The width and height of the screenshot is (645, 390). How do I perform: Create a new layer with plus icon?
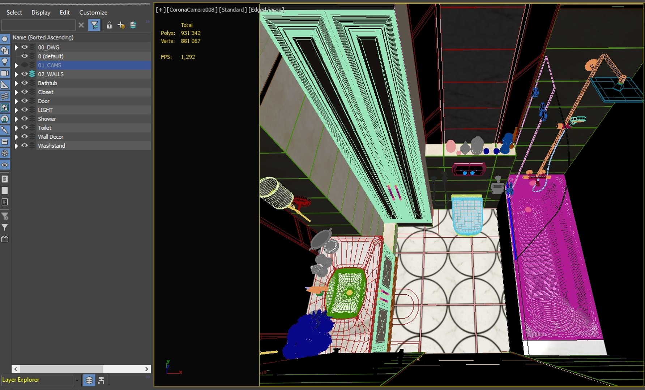click(x=121, y=25)
